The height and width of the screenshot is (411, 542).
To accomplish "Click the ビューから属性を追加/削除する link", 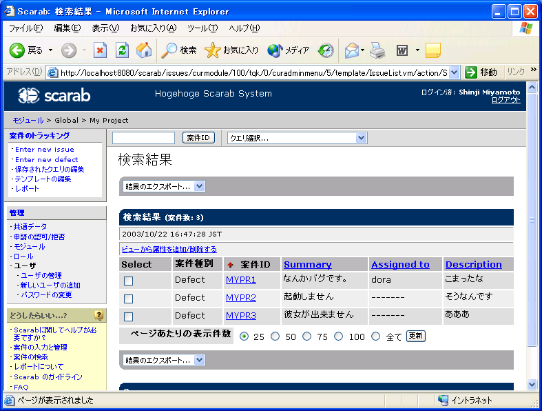I will [x=169, y=249].
